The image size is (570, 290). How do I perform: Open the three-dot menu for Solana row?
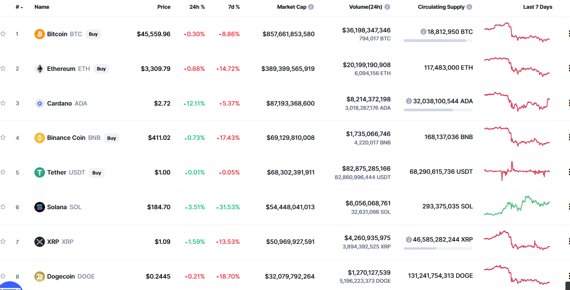(568, 207)
